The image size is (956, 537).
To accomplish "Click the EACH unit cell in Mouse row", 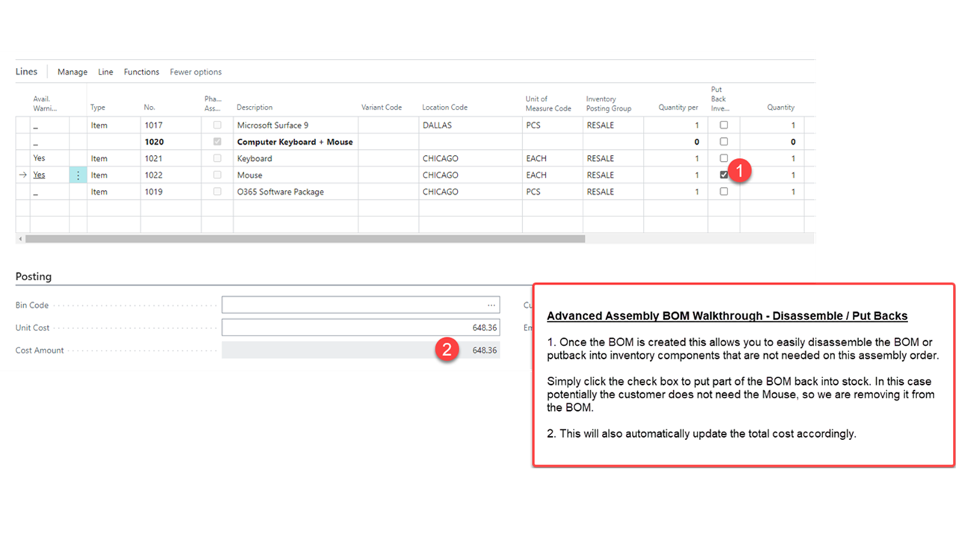I will pos(553,175).
